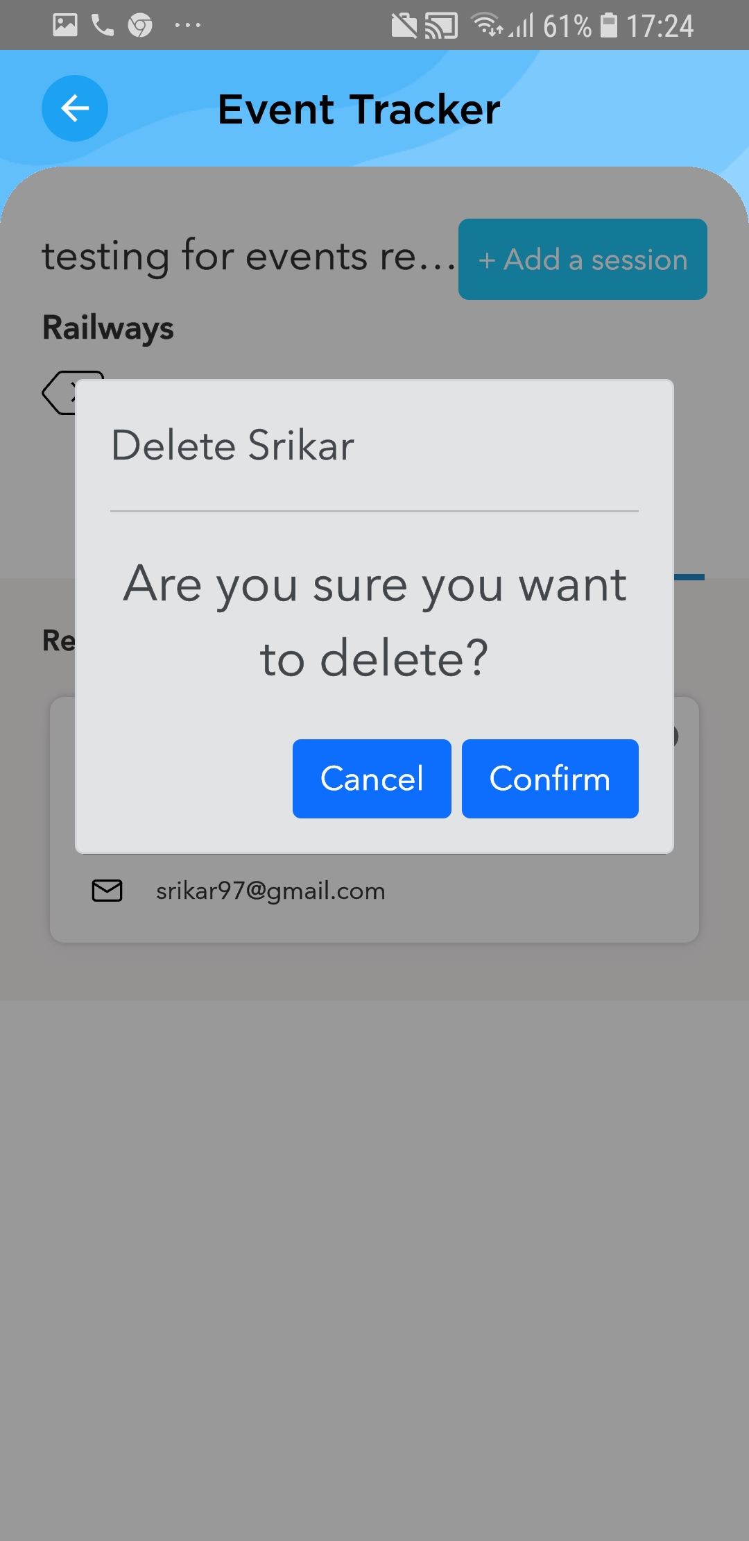Screen dimensions: 749x1541
Task: Tap the mail envelope icon
Action: click(107, 891)
